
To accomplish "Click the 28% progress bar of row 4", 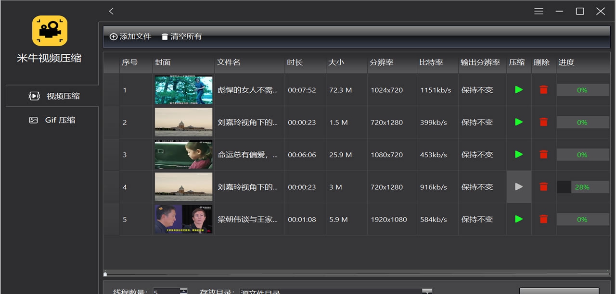I will [583, 187].
